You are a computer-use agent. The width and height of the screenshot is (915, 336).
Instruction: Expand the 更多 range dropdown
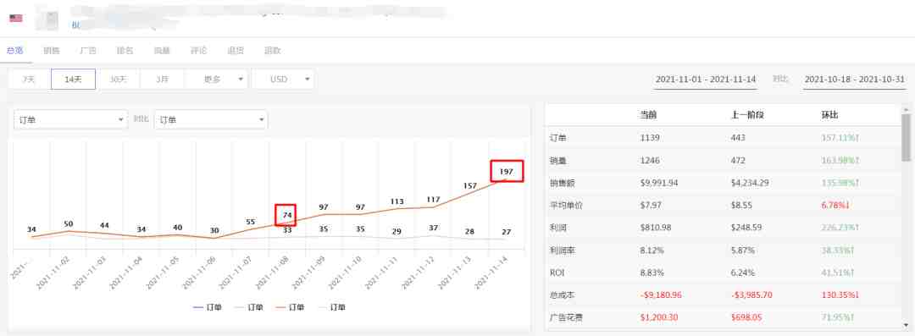tap(217, 80)
